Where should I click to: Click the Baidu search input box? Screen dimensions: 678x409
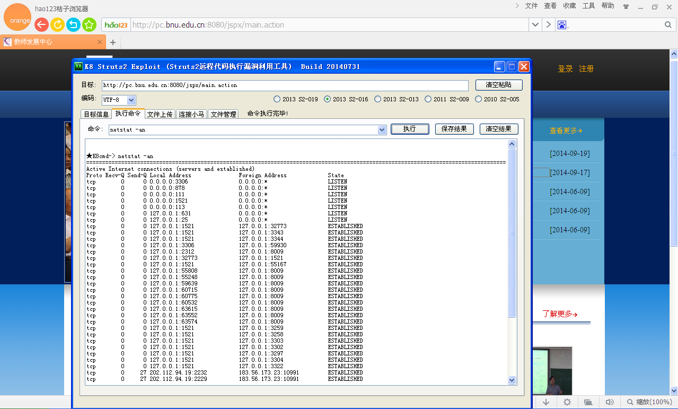[615, 25]
